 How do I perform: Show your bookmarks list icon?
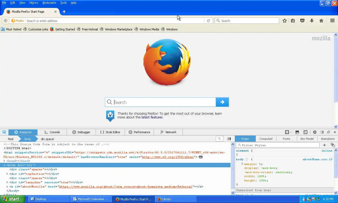point(293,21)
